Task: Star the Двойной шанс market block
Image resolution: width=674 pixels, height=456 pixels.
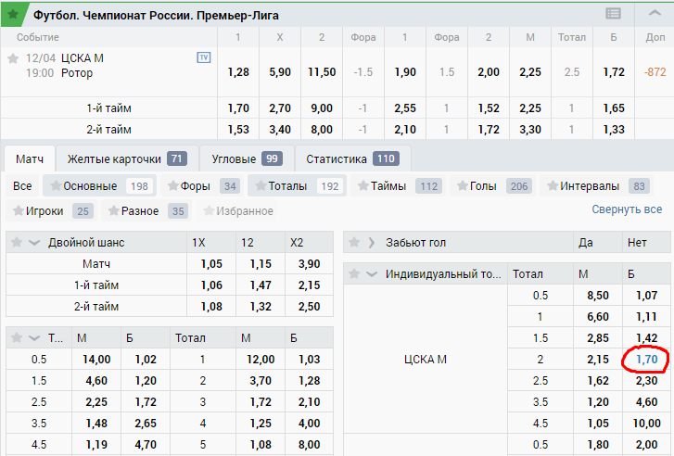Action: (x=17, y=243)
